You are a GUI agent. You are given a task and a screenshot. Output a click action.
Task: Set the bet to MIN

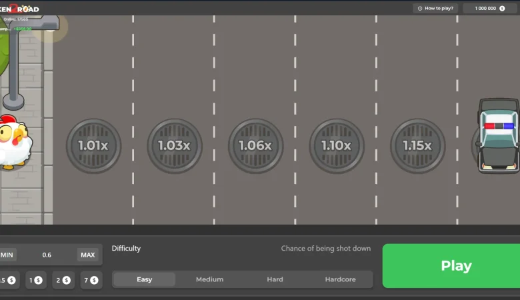pyautogui.click(x=7, y=255)
